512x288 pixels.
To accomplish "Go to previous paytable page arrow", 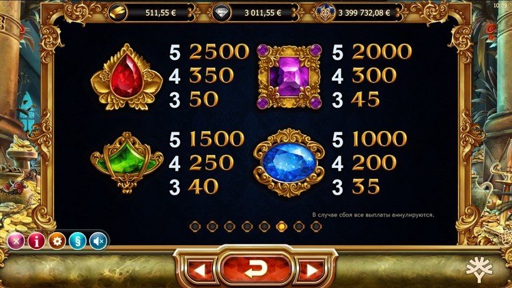I will click(x=199, y=270).
